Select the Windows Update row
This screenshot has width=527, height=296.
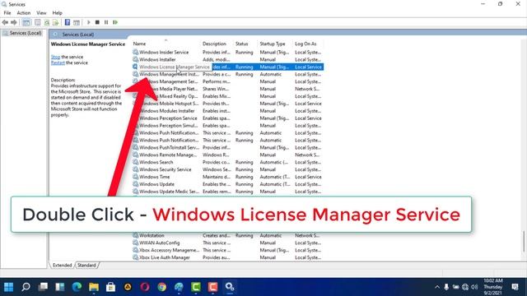tap(227, 184)
